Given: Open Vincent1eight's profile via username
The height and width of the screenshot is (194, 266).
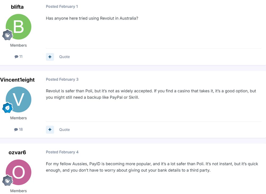Looking at the screenshot, I should pyautogui.click(x=17, y=80).
